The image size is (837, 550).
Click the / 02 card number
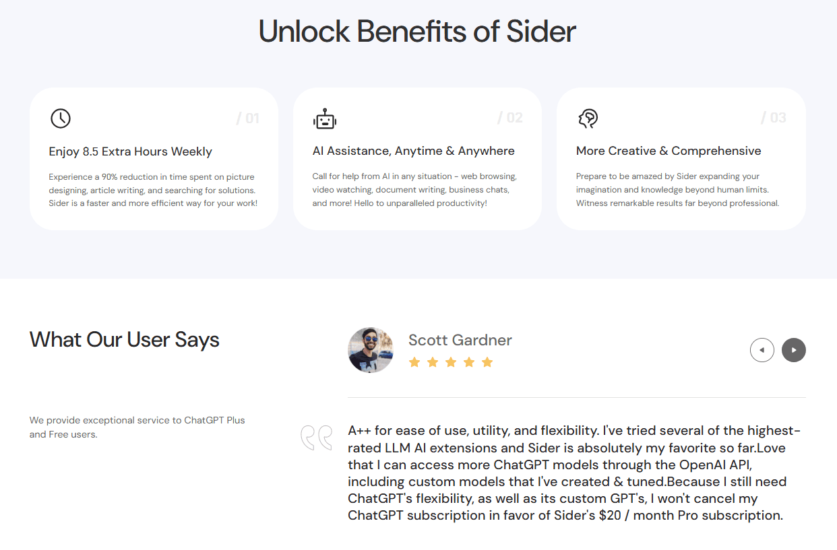click(x=510, y=118)
